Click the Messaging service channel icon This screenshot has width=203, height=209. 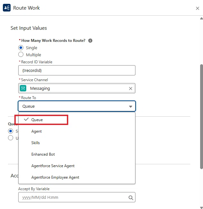point(23,88)
